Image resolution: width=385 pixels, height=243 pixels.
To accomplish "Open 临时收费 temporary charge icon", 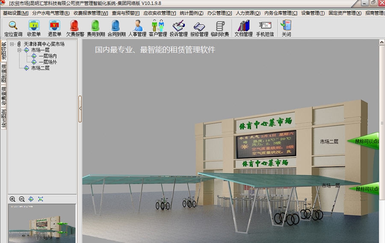I will click(x=220, y=28).
